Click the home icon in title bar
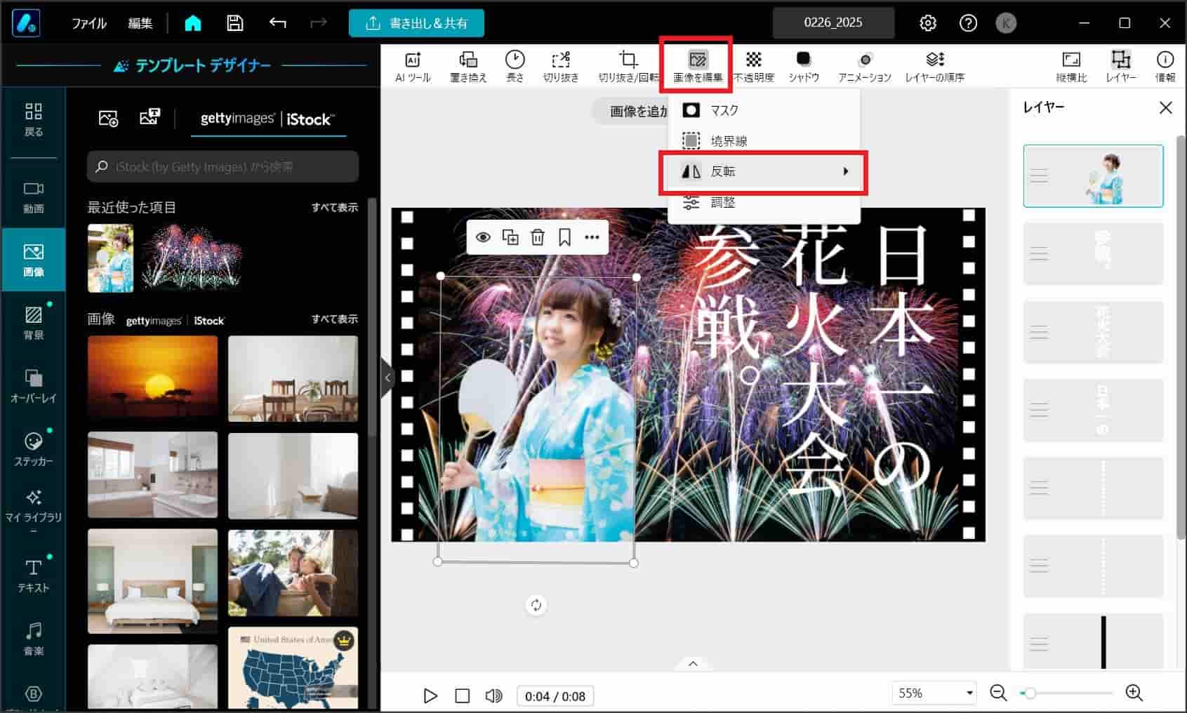 193,23
